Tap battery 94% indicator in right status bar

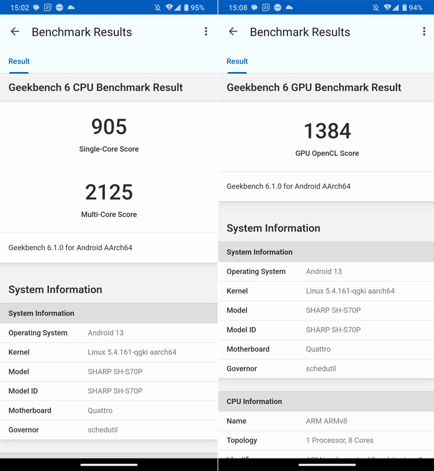412,8
